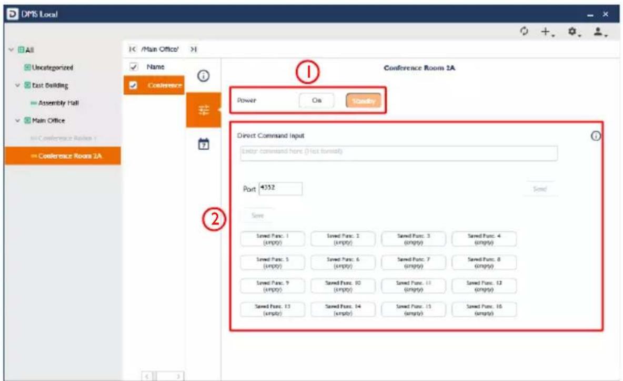Click the Send command button
The width and height of the screenshot is (623, 381).
tap(540, 189)
